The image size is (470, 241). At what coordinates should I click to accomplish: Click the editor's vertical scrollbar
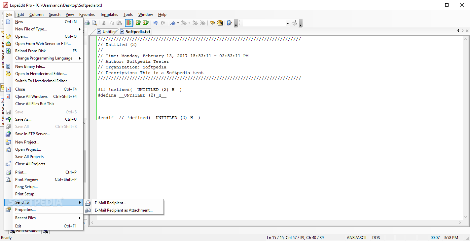coord(466,128)
